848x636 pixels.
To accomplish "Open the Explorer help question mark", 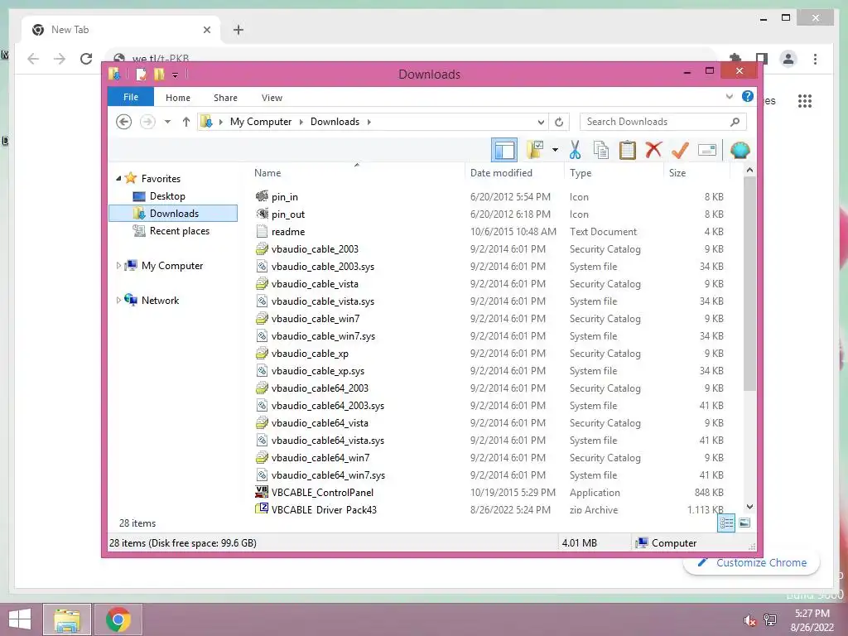I will pos(748,96).
